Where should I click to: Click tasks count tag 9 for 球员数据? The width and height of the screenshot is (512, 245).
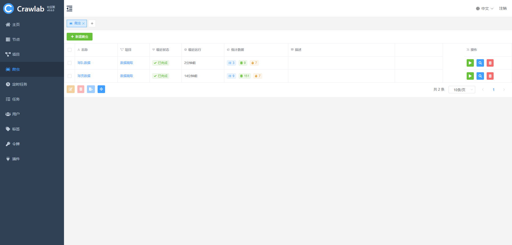point(231,76)
